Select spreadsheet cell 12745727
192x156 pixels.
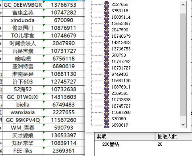click(64, 82)
